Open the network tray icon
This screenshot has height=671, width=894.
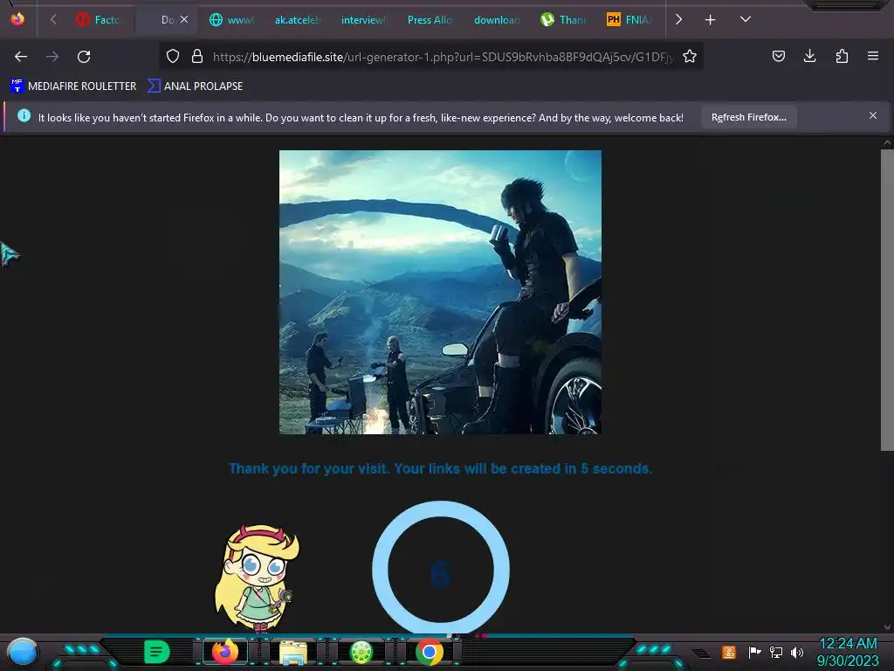pyautogui.click(x=776, y=652)
